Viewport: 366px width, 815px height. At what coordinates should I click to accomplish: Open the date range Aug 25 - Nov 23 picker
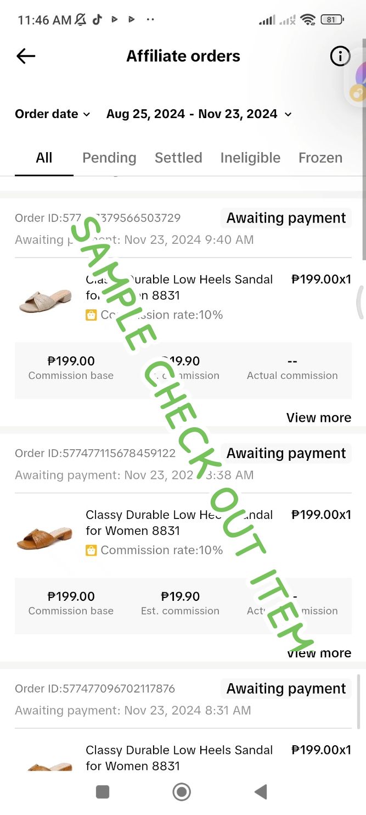[x=199, y=114]
